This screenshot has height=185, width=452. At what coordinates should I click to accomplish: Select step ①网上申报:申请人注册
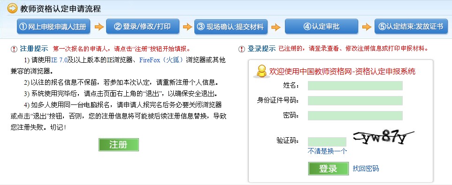click(x=54, y=27)
